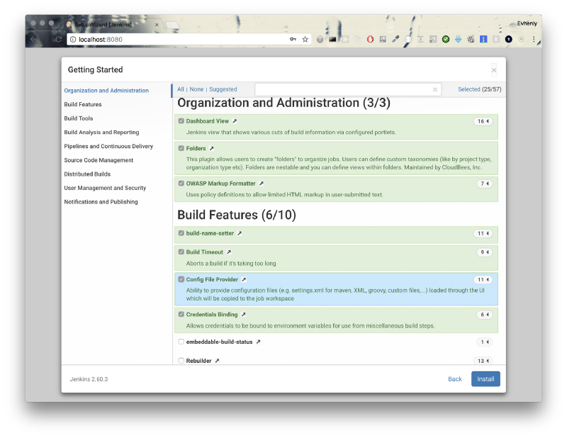Jump to User Management and Security
This screenshot has height=438, width=567.
(105, 188)
